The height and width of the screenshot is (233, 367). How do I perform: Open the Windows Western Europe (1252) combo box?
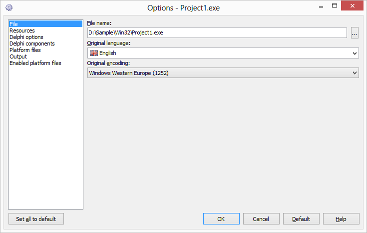(x=223, y=73)
